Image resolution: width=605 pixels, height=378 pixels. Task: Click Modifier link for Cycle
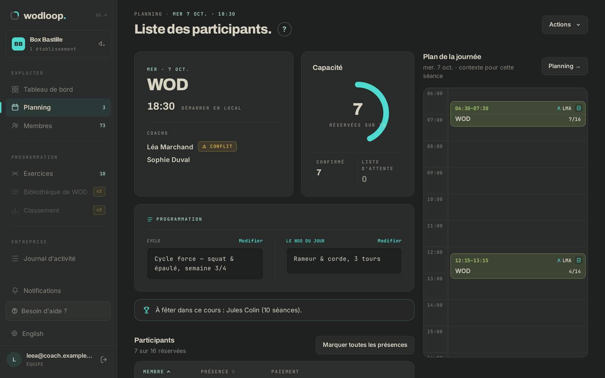[x=251, y=241]
